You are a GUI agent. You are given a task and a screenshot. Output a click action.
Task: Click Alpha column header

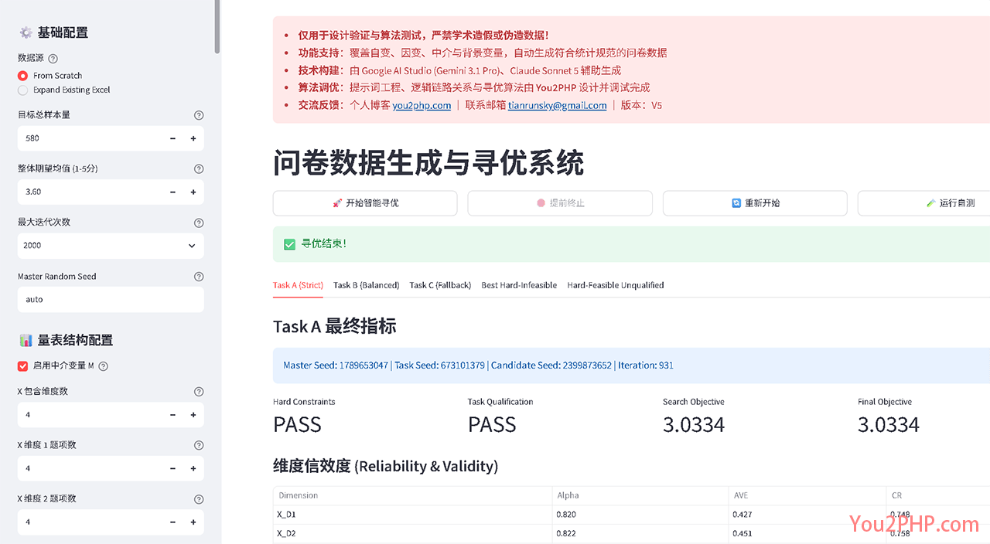(x=640, y=495)
